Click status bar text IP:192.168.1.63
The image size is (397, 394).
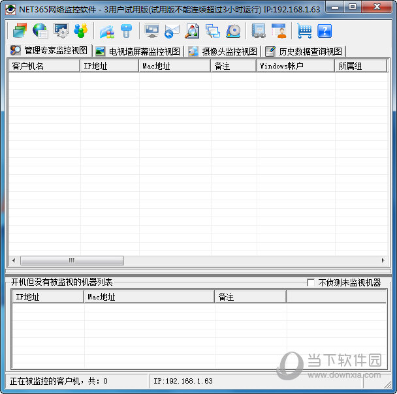[183, 381]
